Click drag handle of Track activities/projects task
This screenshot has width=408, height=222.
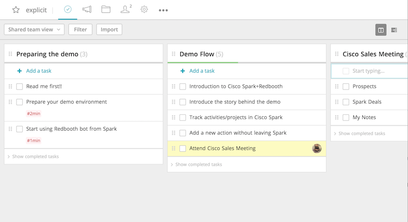(174, 118)
